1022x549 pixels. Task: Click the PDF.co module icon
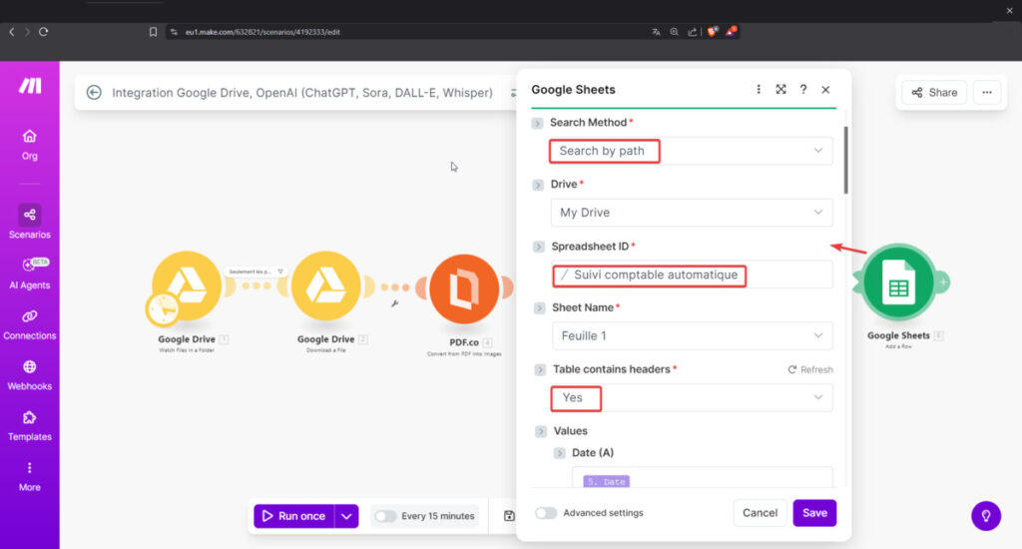[463, 289]
